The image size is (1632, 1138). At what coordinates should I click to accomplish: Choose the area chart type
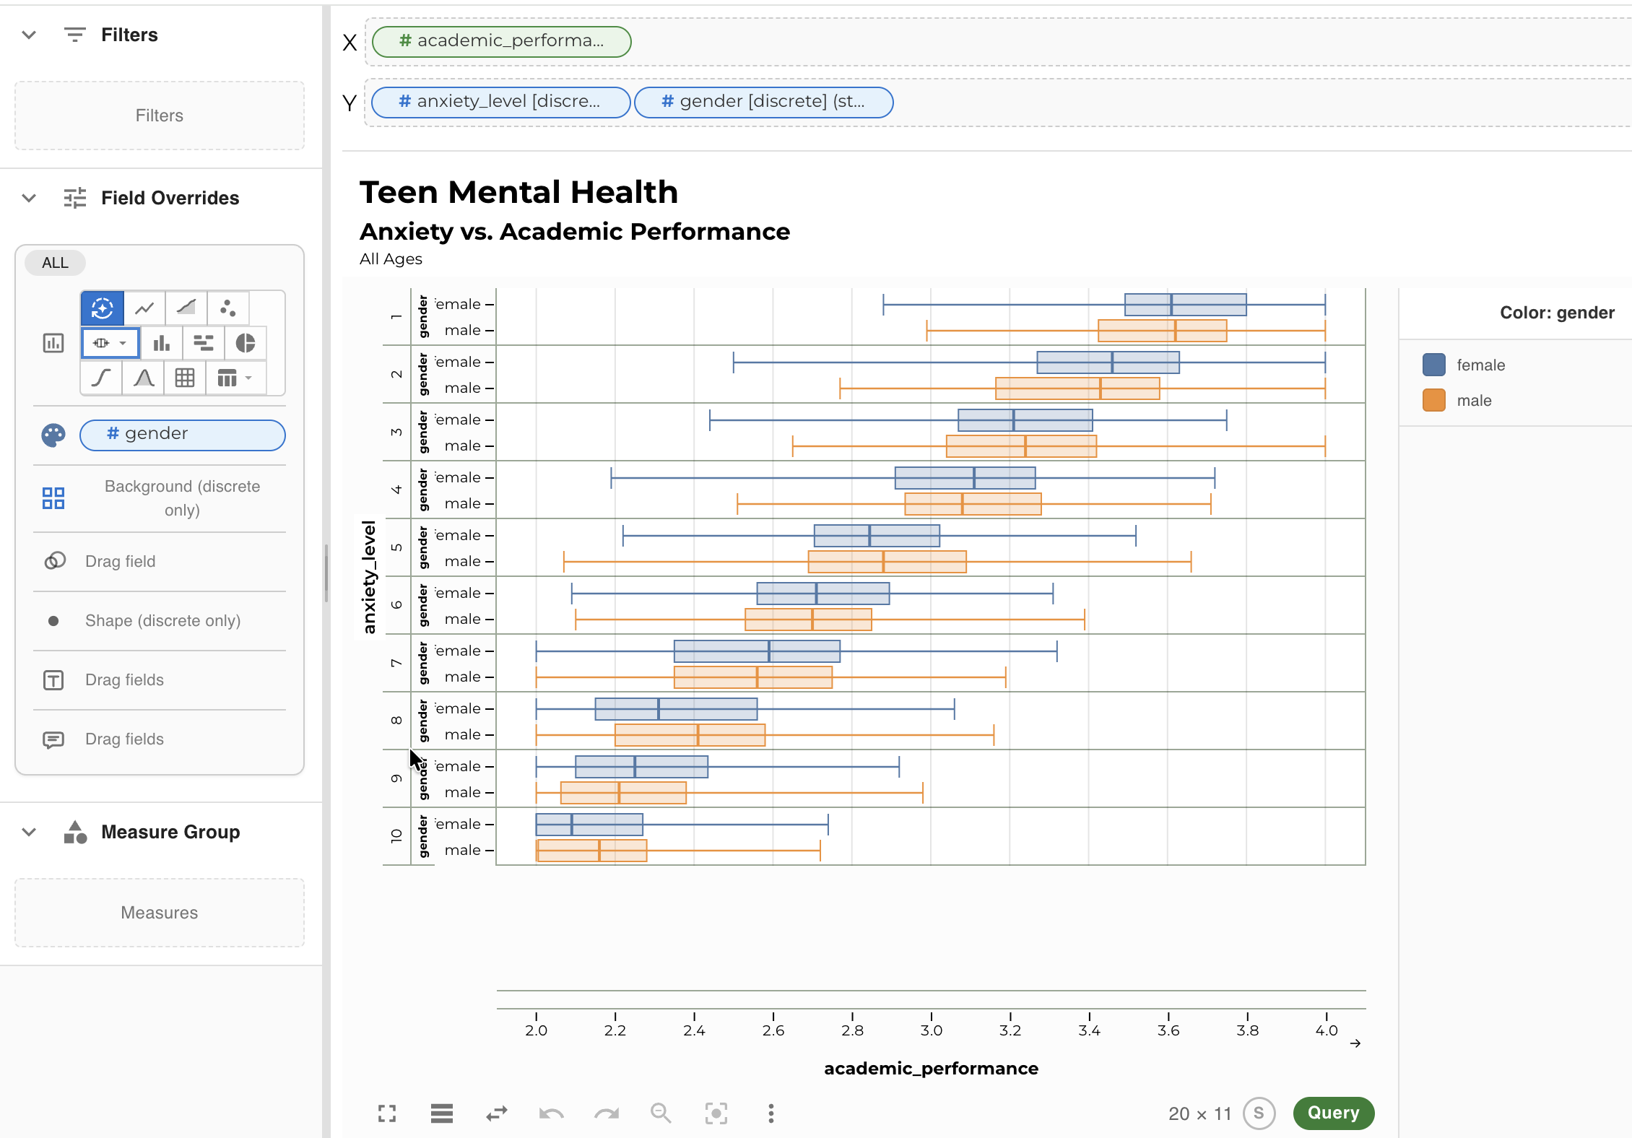click(186, 308)
